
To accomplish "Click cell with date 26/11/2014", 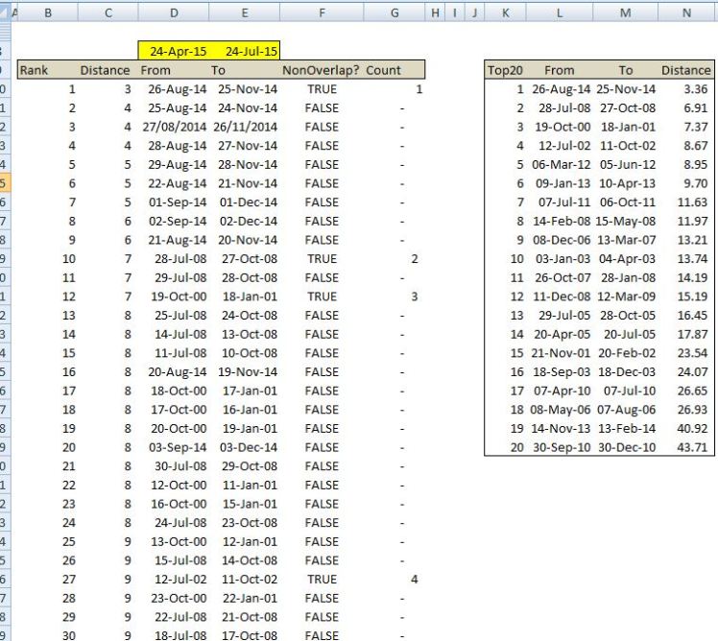I will click(x=246, y=127).
